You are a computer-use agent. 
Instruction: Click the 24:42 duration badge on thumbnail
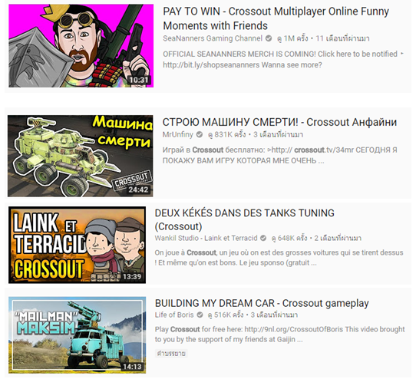[138, 189]
